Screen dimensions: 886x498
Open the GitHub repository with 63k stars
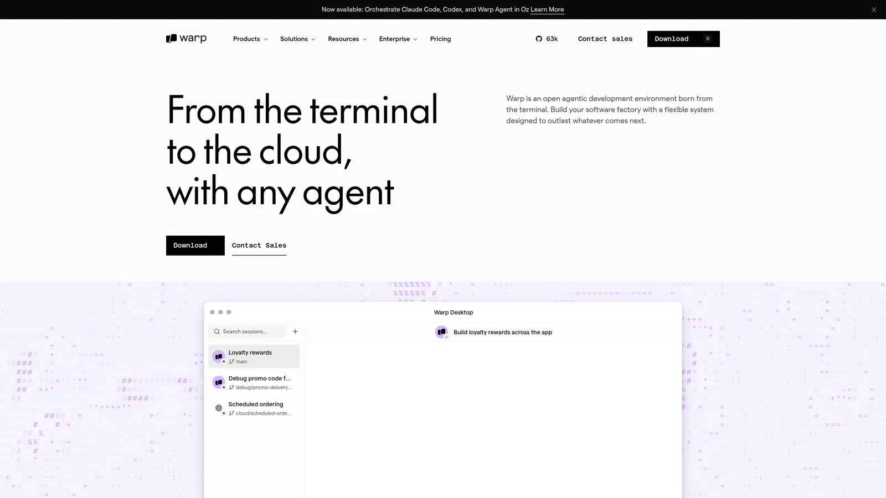pyautogui.click(x=547, y=39)
